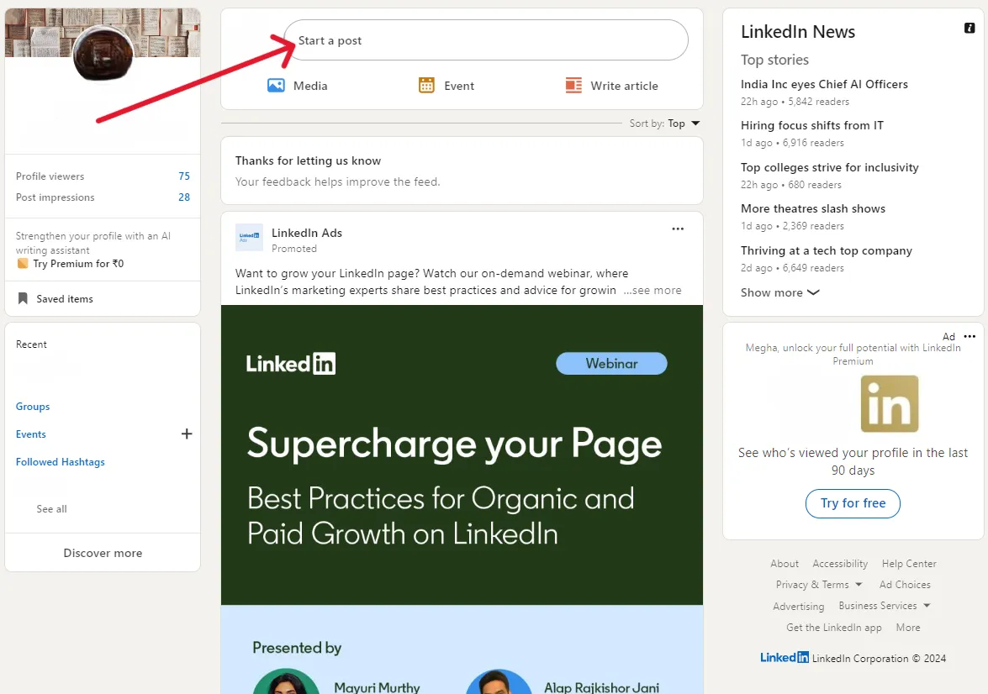Click the ellipsis on the Premium ad
The height and width of the screenshot is (694, 988).
[970, 336]
